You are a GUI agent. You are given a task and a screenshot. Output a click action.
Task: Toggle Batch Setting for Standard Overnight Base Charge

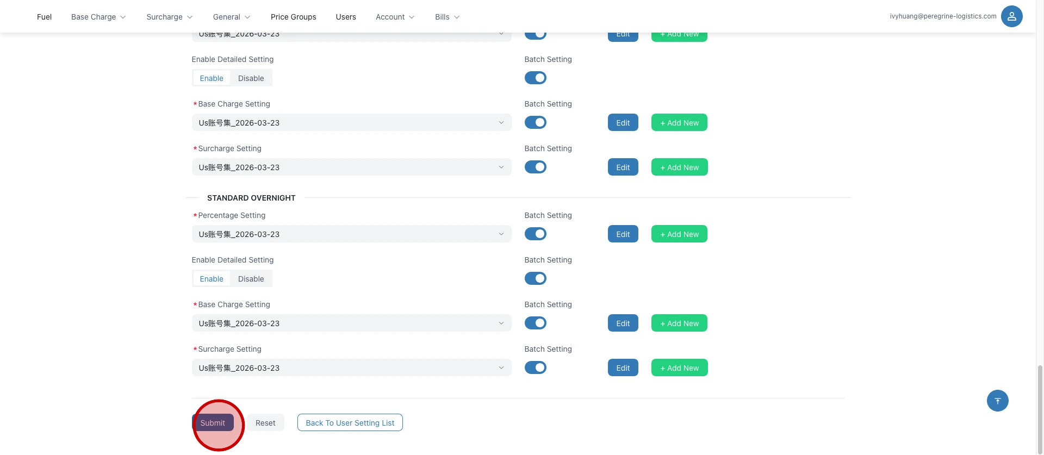(535, 323)
